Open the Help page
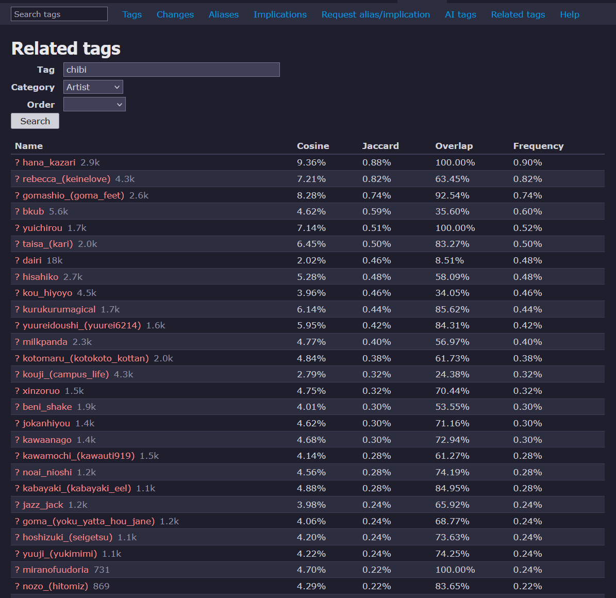Screen dimensions: 616x598 coord(569,14)
